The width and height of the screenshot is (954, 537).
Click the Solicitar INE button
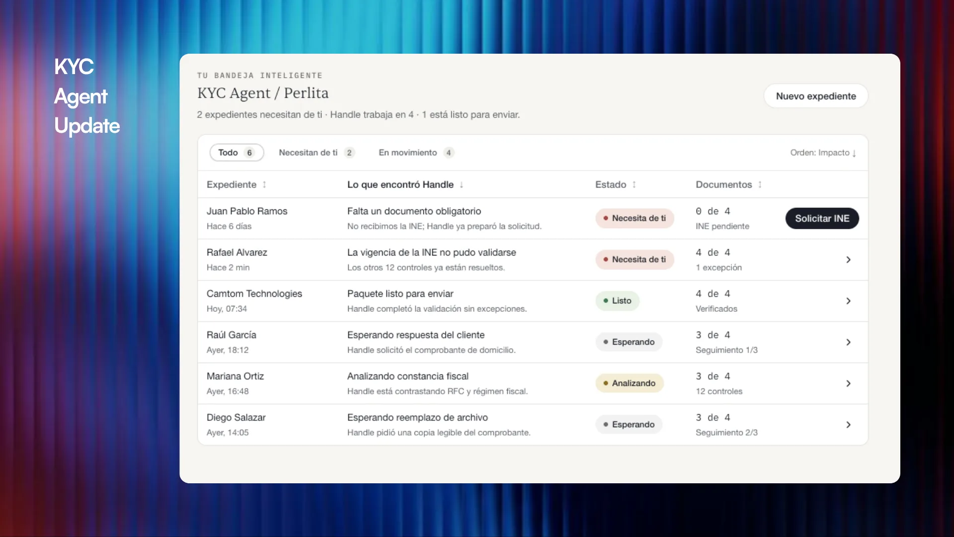pyautogui.click(x=822, y=218)
